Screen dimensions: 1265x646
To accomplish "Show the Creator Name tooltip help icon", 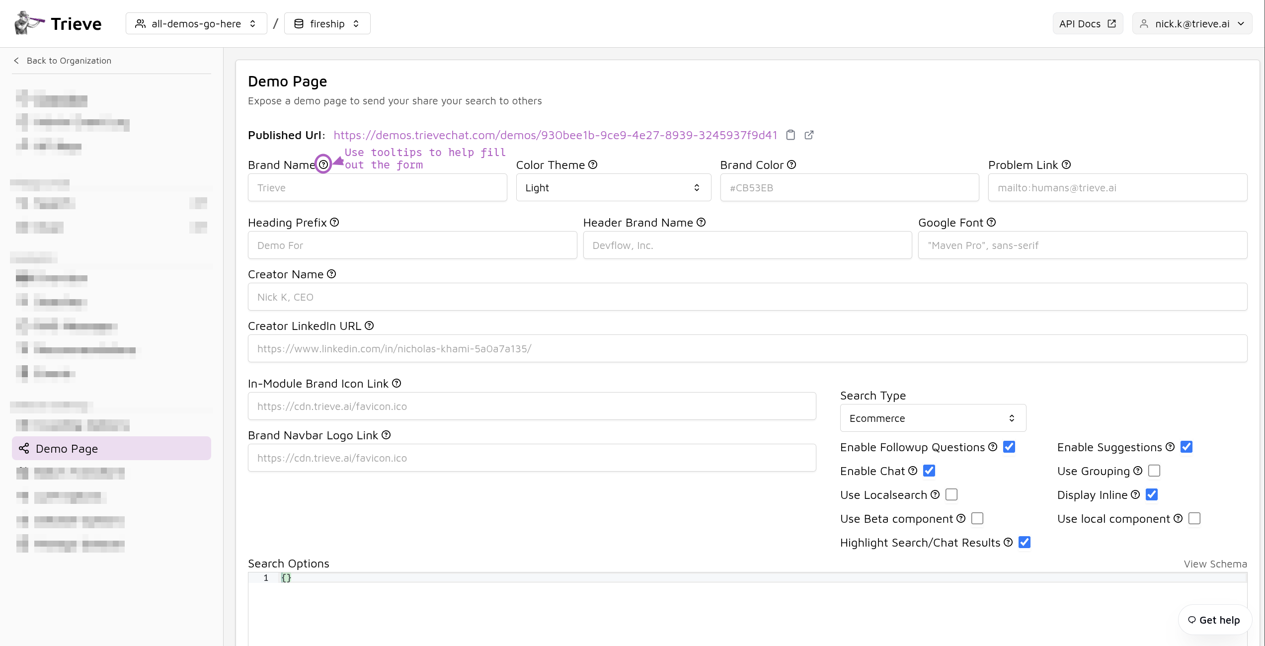I will (x=331, y=274).
